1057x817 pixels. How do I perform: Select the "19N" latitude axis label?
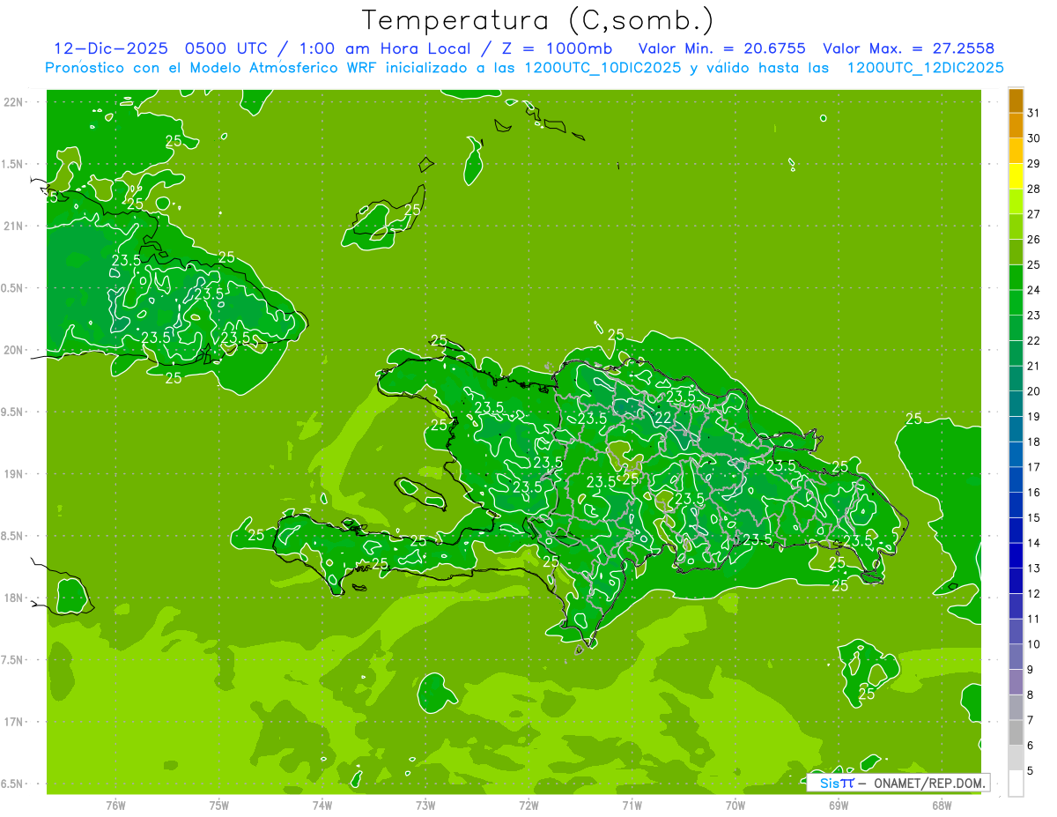[x=14, y=473]
